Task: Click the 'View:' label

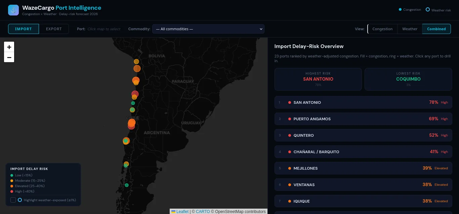Action: click(360, 29)
